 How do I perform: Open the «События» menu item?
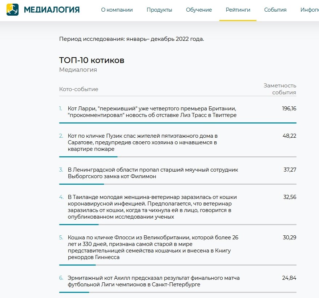coord(275,10)
